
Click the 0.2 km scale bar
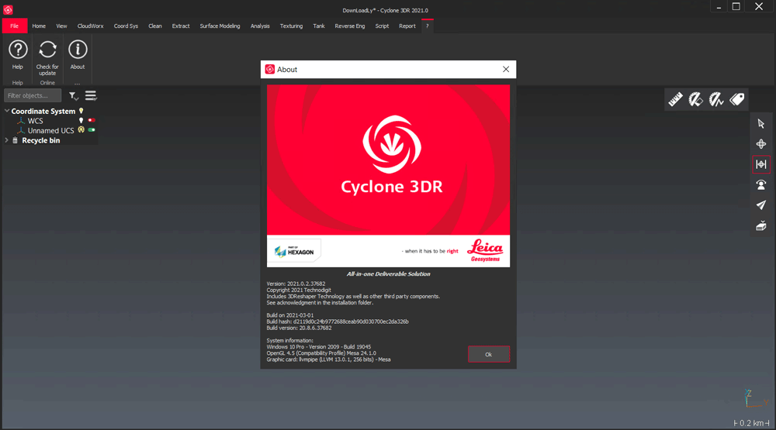751,423
